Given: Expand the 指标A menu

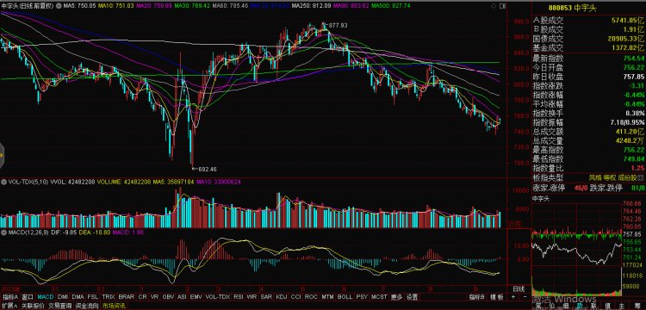Looking at the screenshot, I should (10, 297).
